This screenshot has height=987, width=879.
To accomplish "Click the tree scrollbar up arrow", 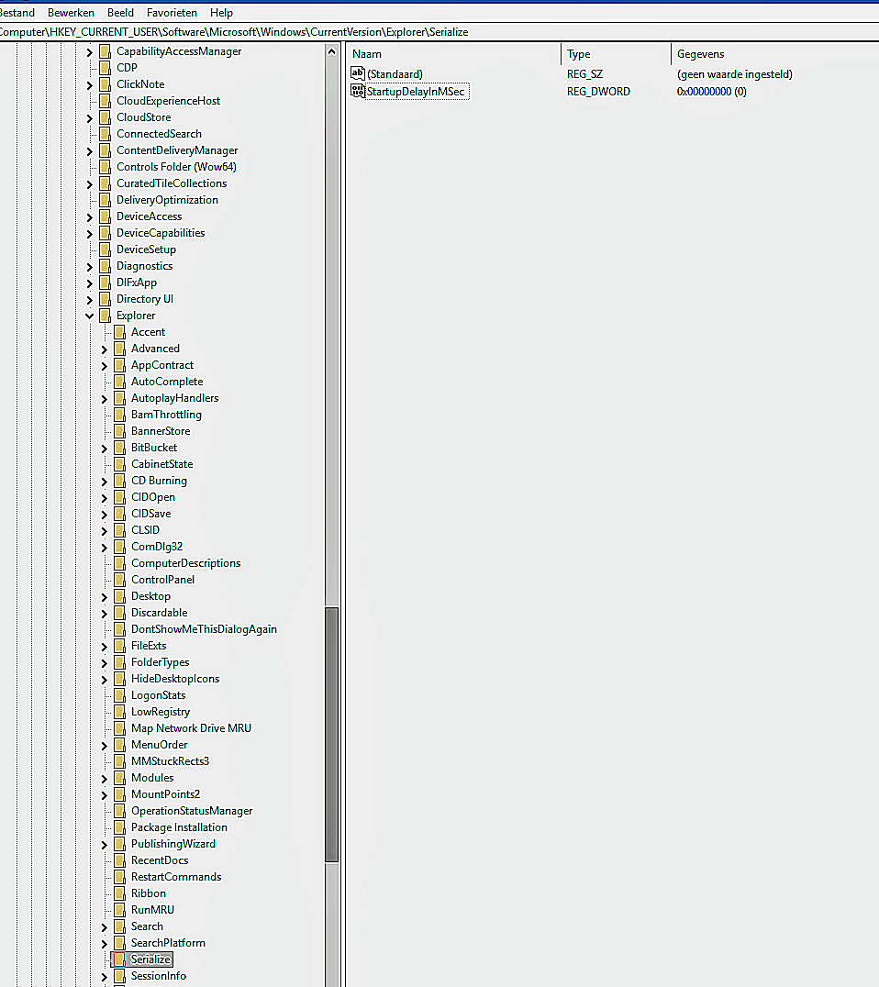I will 332,51.
